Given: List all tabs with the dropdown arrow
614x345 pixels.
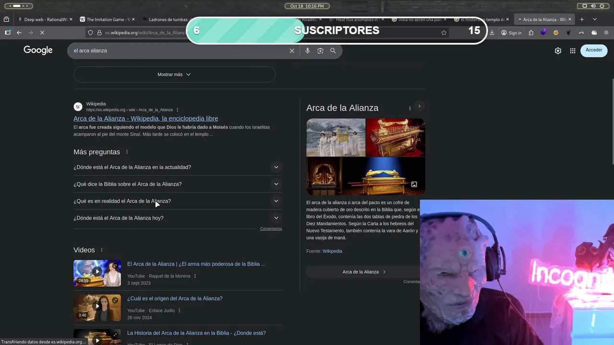Looking at the screenshot, I should (x=595, y=20).
